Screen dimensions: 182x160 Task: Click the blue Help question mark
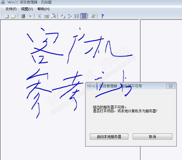[x=102, y=16]
